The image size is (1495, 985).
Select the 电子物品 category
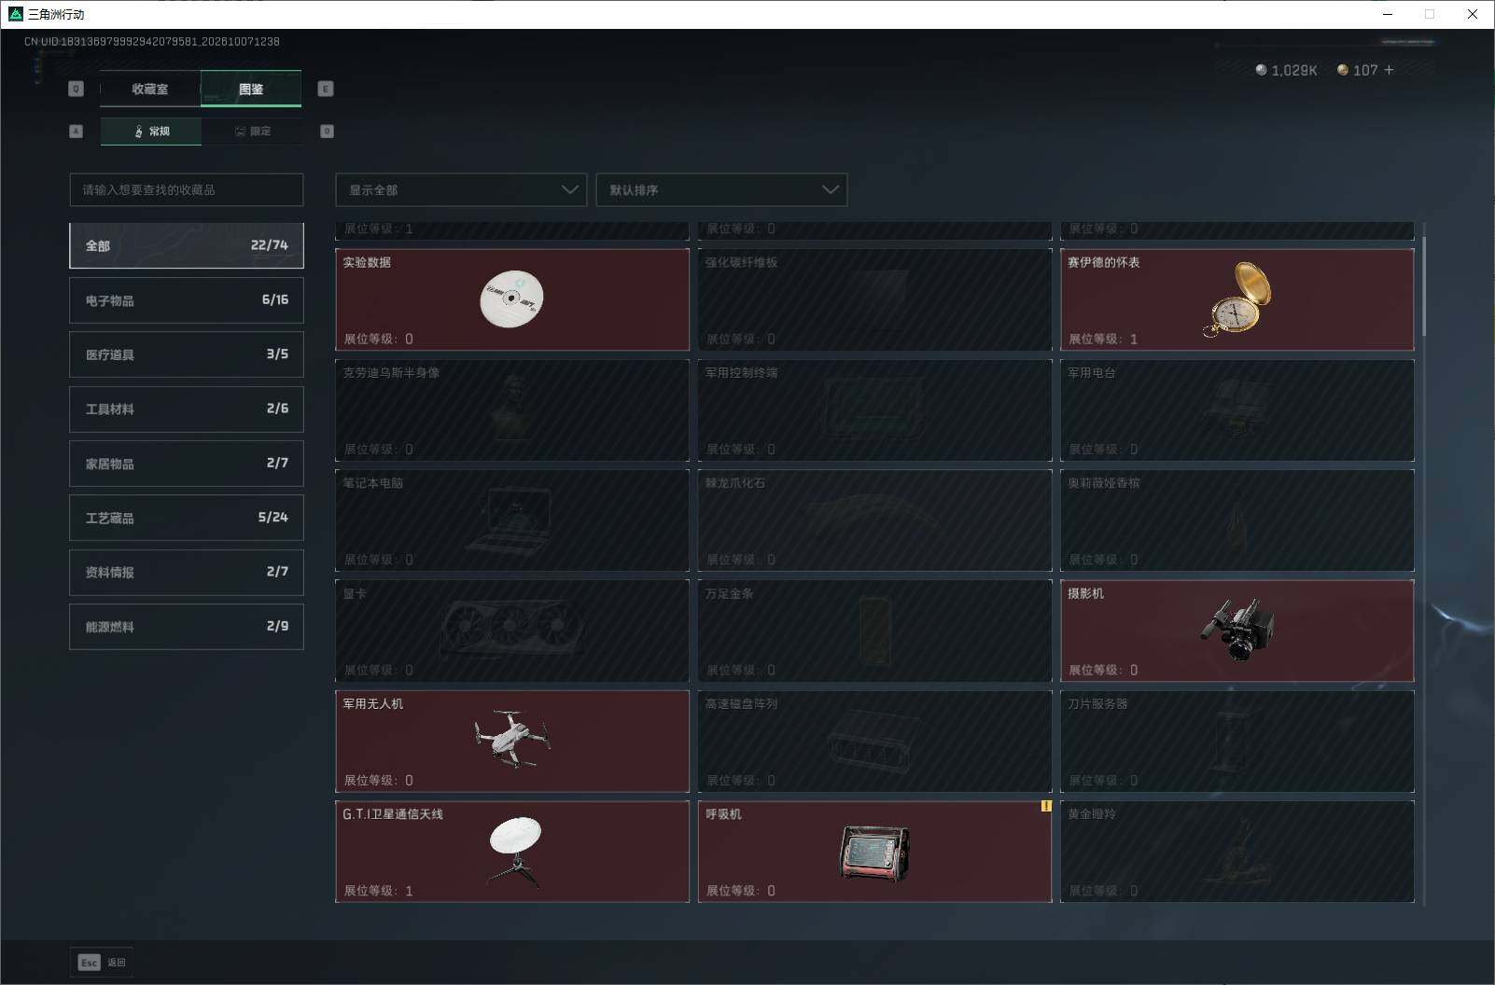(x=187, y=300)
